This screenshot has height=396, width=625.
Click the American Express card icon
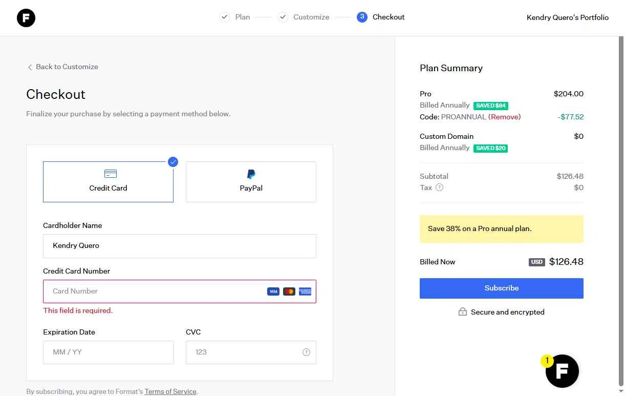point(305,291)
